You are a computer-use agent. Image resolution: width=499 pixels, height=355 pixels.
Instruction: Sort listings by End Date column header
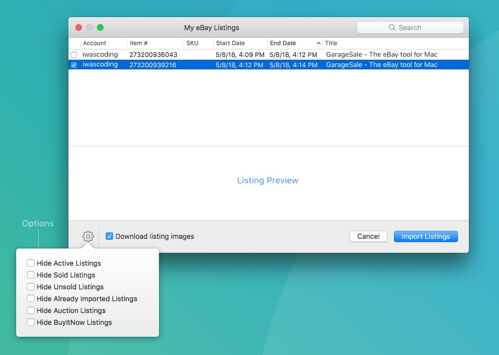pos(295,43)
